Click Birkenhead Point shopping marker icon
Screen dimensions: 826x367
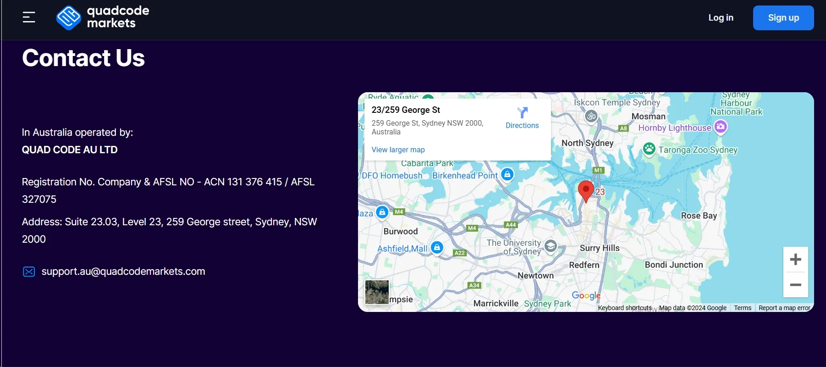point(507,175)
